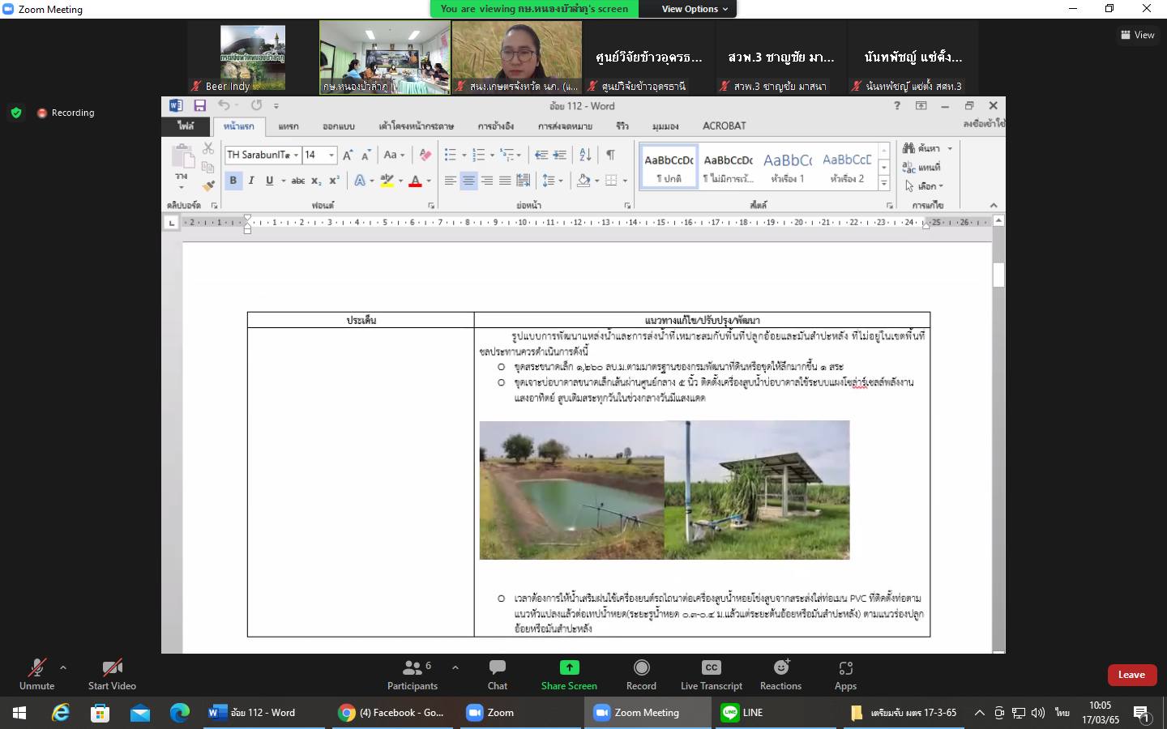Open the font size 14 dropdown
Screen dimensions: 1167x729
point(331,155)
